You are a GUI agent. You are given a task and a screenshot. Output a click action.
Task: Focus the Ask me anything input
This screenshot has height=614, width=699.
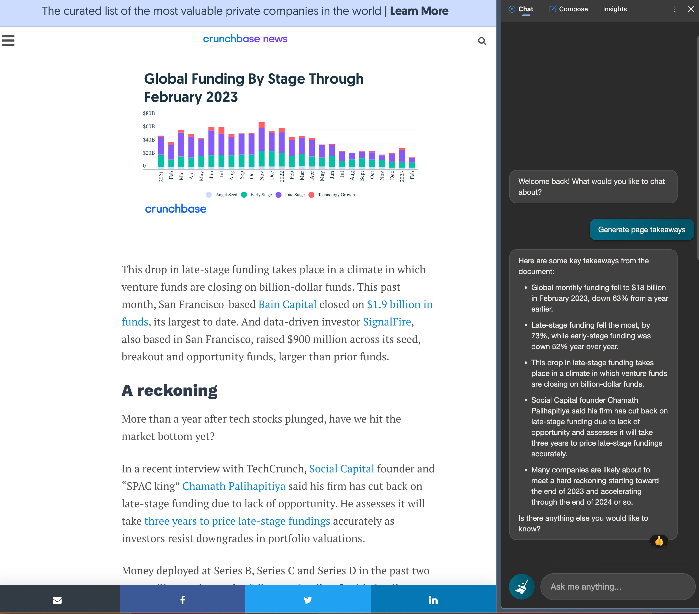click(618, 587)
